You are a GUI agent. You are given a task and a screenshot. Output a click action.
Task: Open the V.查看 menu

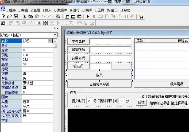[35, 10]
